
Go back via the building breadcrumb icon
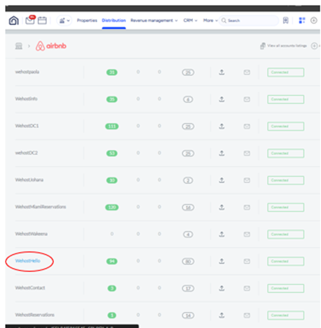pos(19,46)
